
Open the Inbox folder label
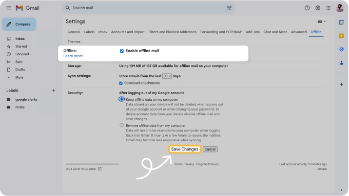click(x=20, y=38)
